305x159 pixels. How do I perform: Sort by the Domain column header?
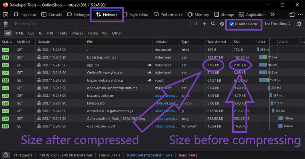pos(60,42)
